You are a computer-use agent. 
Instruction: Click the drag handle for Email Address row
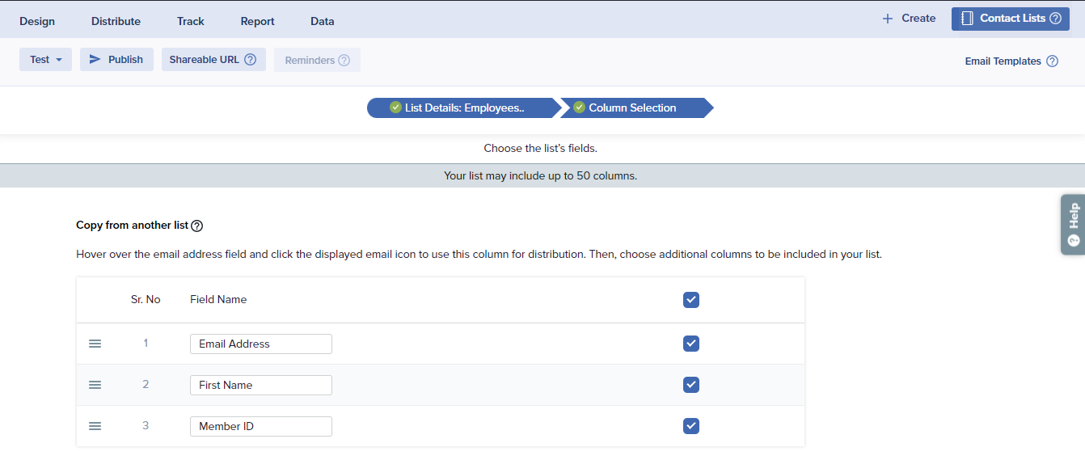click(95, 344)
